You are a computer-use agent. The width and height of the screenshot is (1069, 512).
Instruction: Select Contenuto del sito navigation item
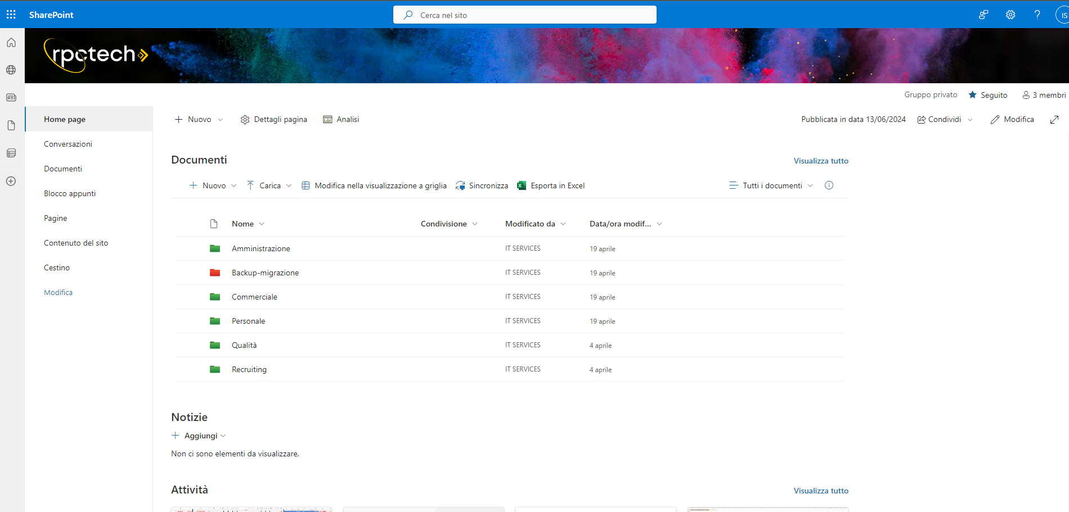pos(76,243)
